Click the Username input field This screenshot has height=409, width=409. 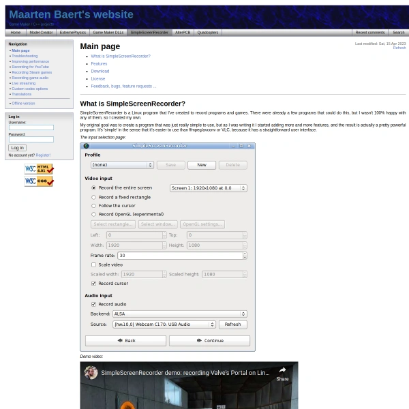(x=31, y=127)
